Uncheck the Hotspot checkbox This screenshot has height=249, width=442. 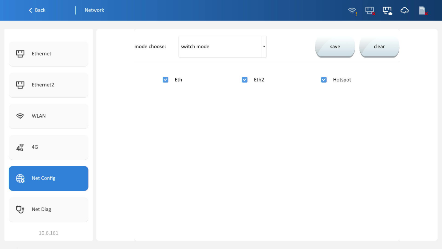[x=324, y=80]
